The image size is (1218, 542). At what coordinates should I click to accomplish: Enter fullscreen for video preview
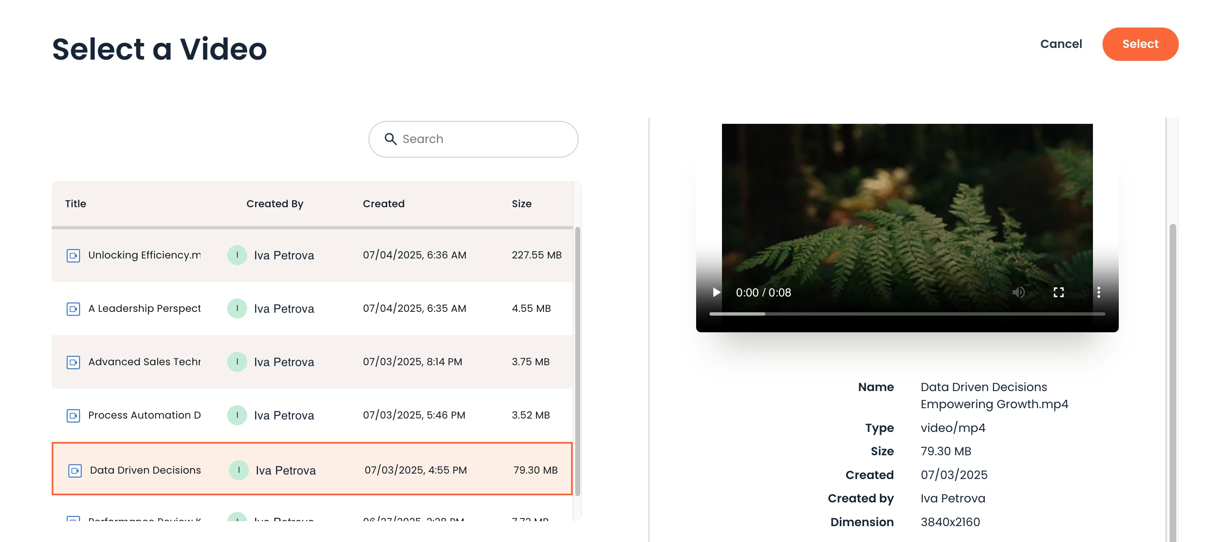[1058, 292]
